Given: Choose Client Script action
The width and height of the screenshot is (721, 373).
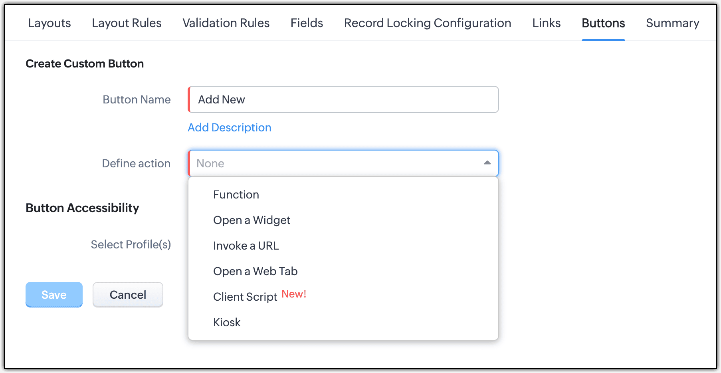Looking at the screenshot, I should click(245, 297).
